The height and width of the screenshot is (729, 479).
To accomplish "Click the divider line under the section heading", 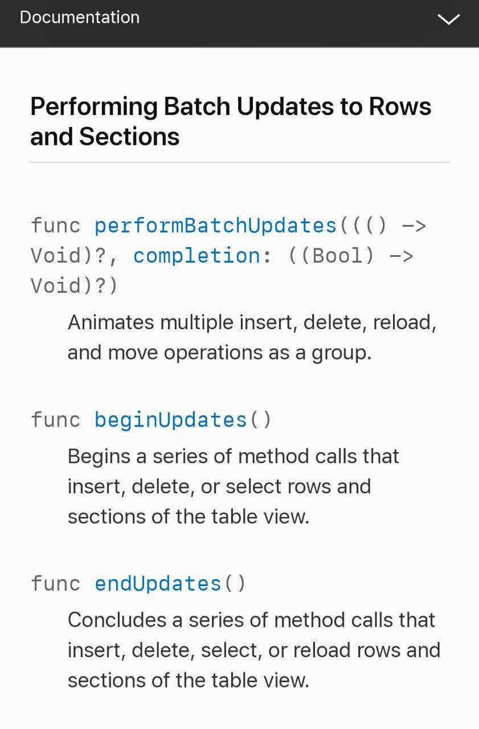I will (239, 162).
